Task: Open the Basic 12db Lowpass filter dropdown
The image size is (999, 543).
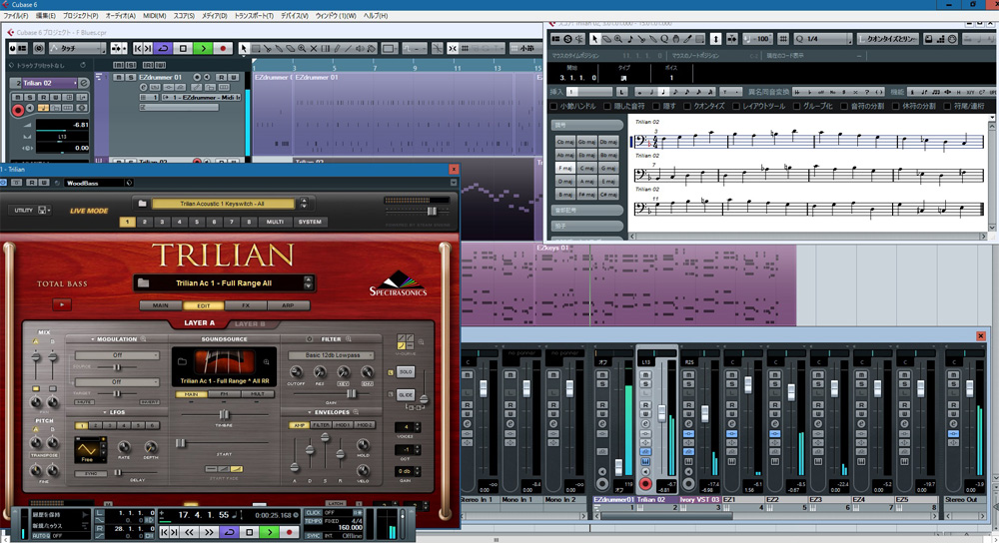Action: pos(331,355)
